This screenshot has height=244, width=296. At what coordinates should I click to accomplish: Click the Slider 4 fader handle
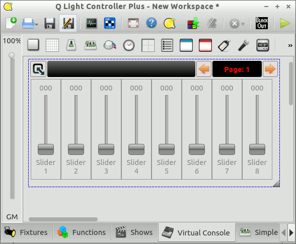[x=136, y=149]
